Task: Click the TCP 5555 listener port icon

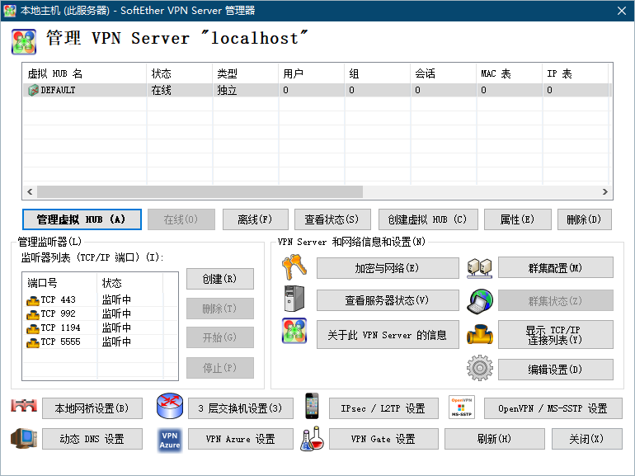Action: pyautogui.click(x=33, y=342)
